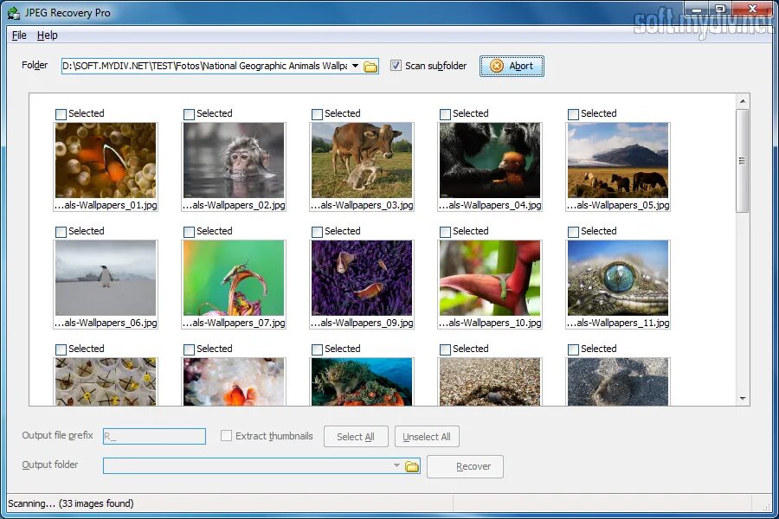Screen dimensions: 779x519
Task: Check Selected box for Wallpapers_02.jpg
Action: point(189,114)
